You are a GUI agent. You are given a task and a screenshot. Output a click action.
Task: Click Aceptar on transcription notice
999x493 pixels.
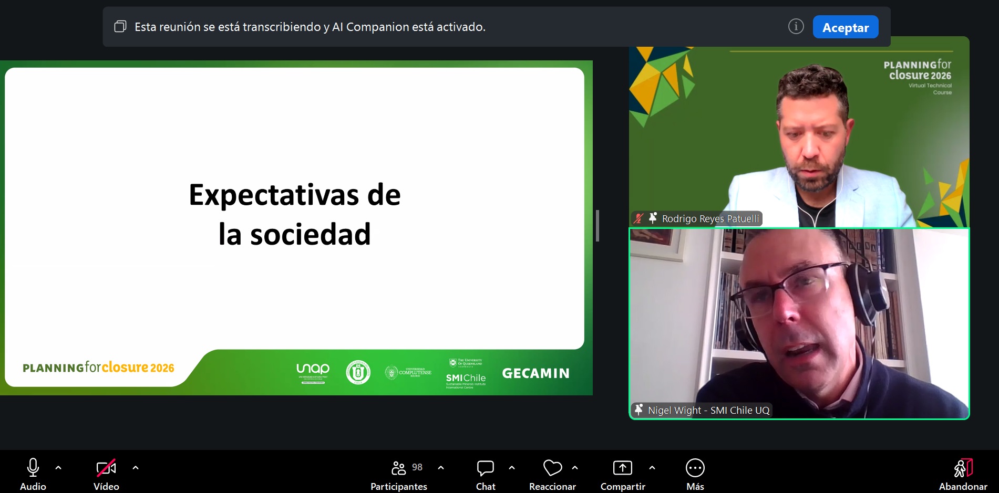846,27
